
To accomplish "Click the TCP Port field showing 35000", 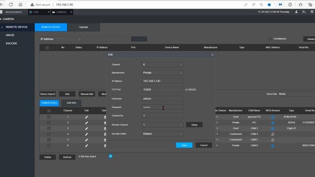I will (162, 89).
